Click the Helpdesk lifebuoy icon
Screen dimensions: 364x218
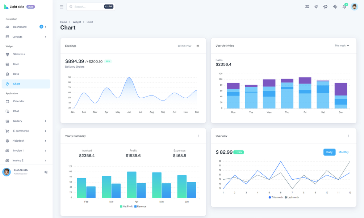[8, 141]
